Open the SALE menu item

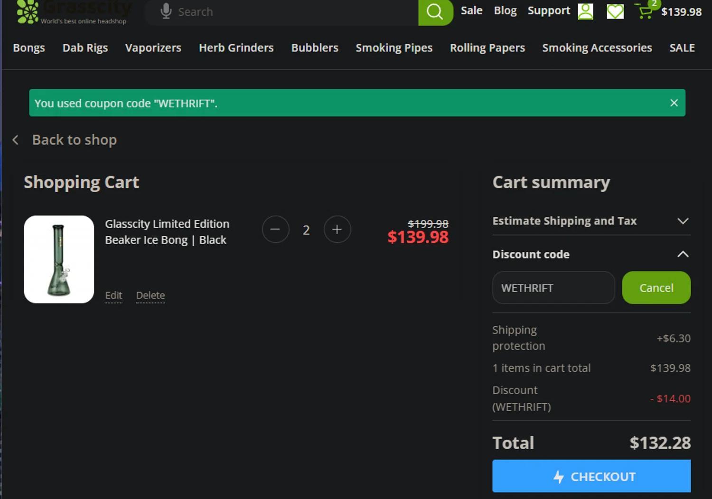point(682,48)
